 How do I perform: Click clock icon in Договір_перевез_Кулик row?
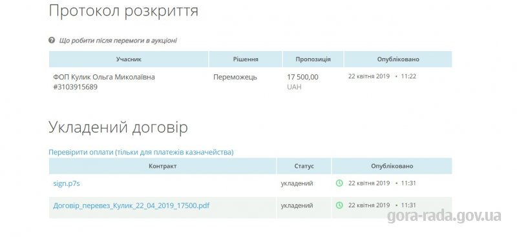coord(339,205)
